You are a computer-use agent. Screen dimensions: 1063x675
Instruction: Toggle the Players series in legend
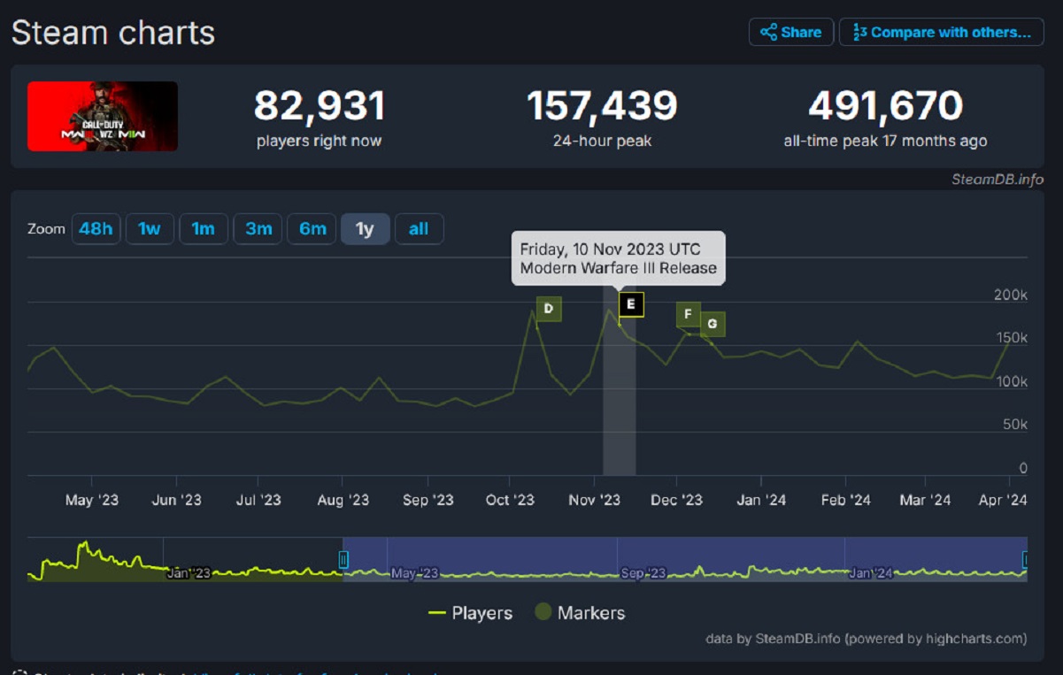470,613
